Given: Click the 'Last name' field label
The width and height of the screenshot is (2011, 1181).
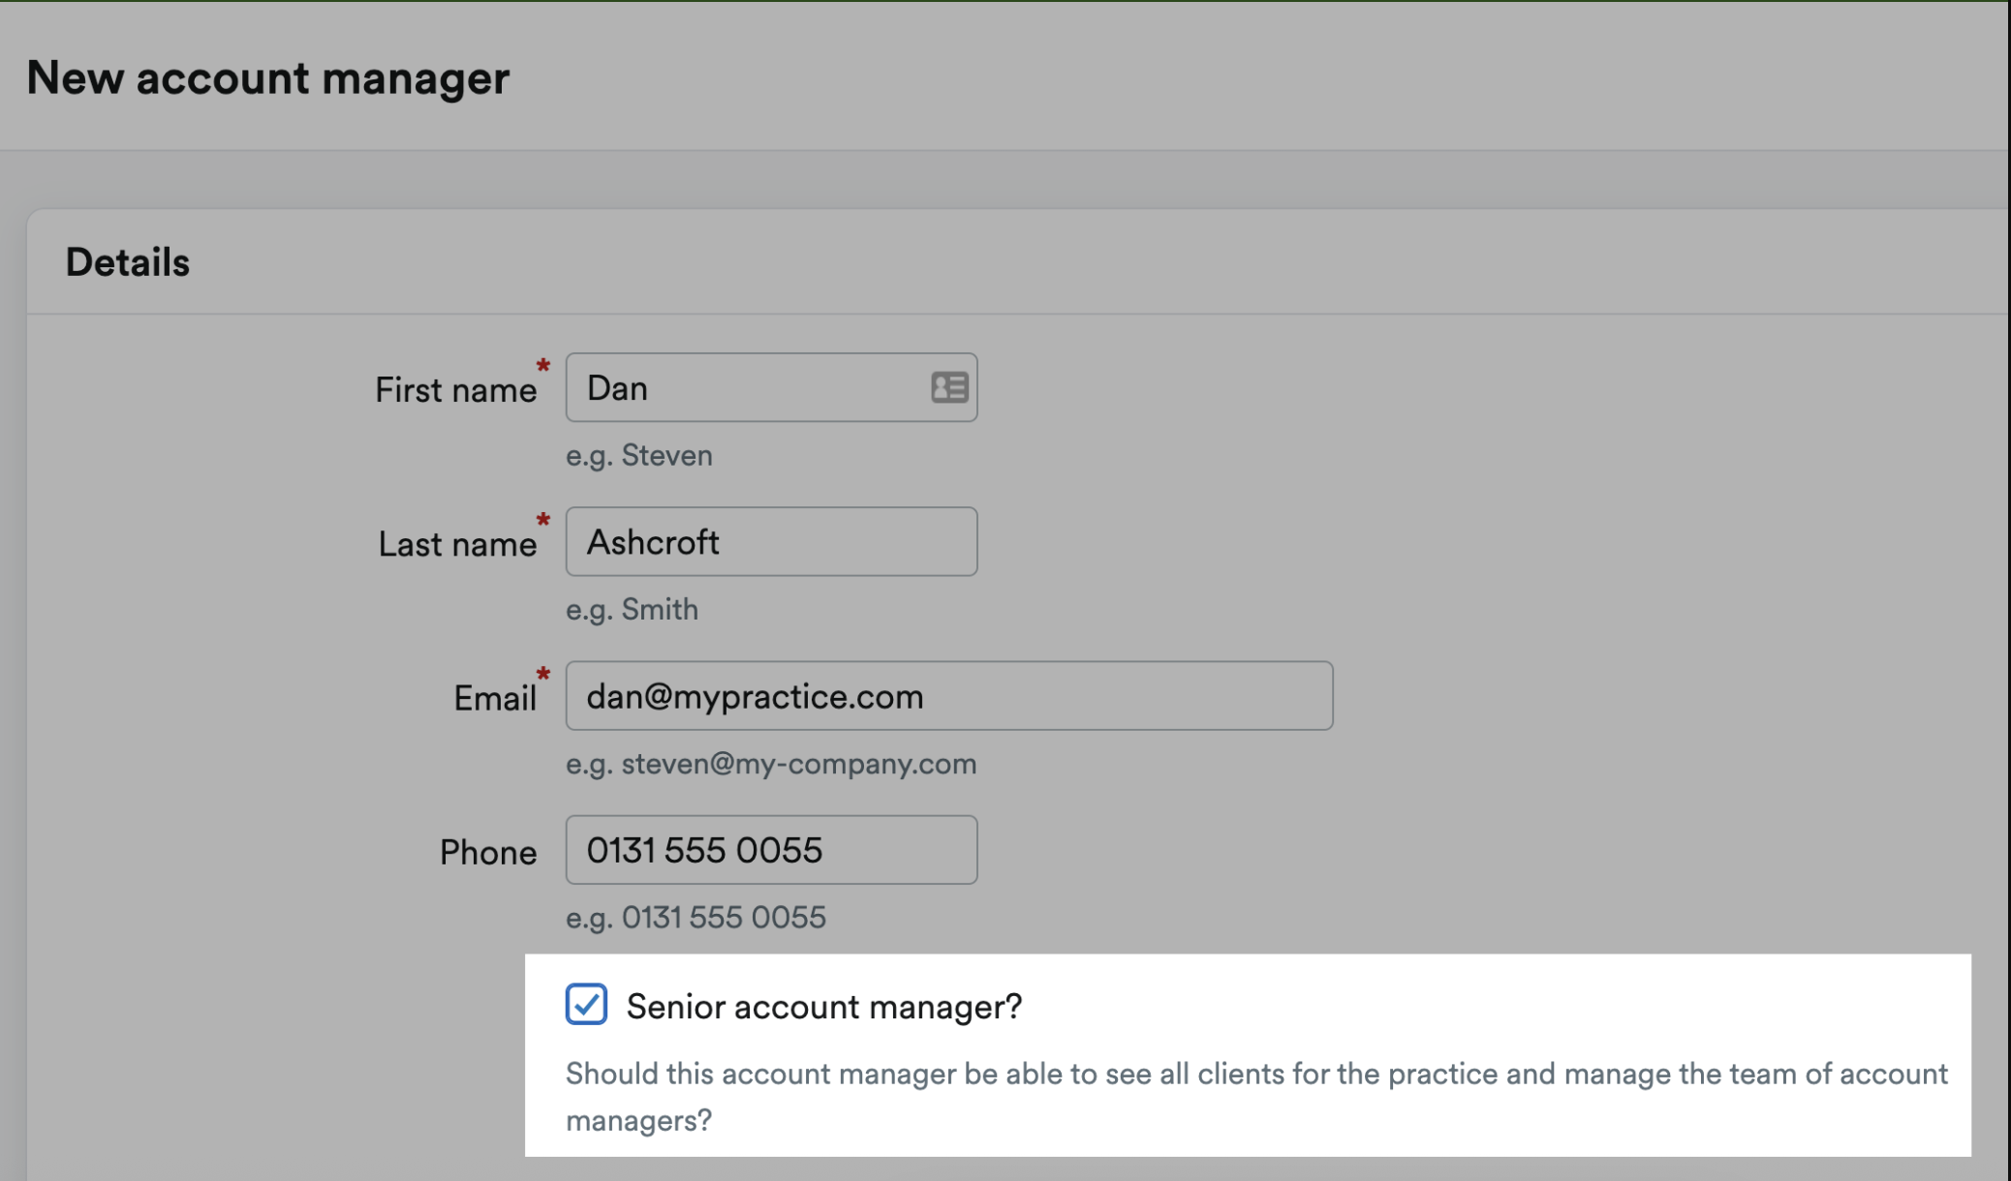Looking at the screenshot, I should 457,544.
